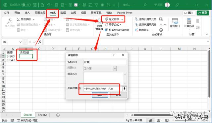Select cell A2 containing 3*260
This screenshot has width=212, height=123.
pos(13,56)
